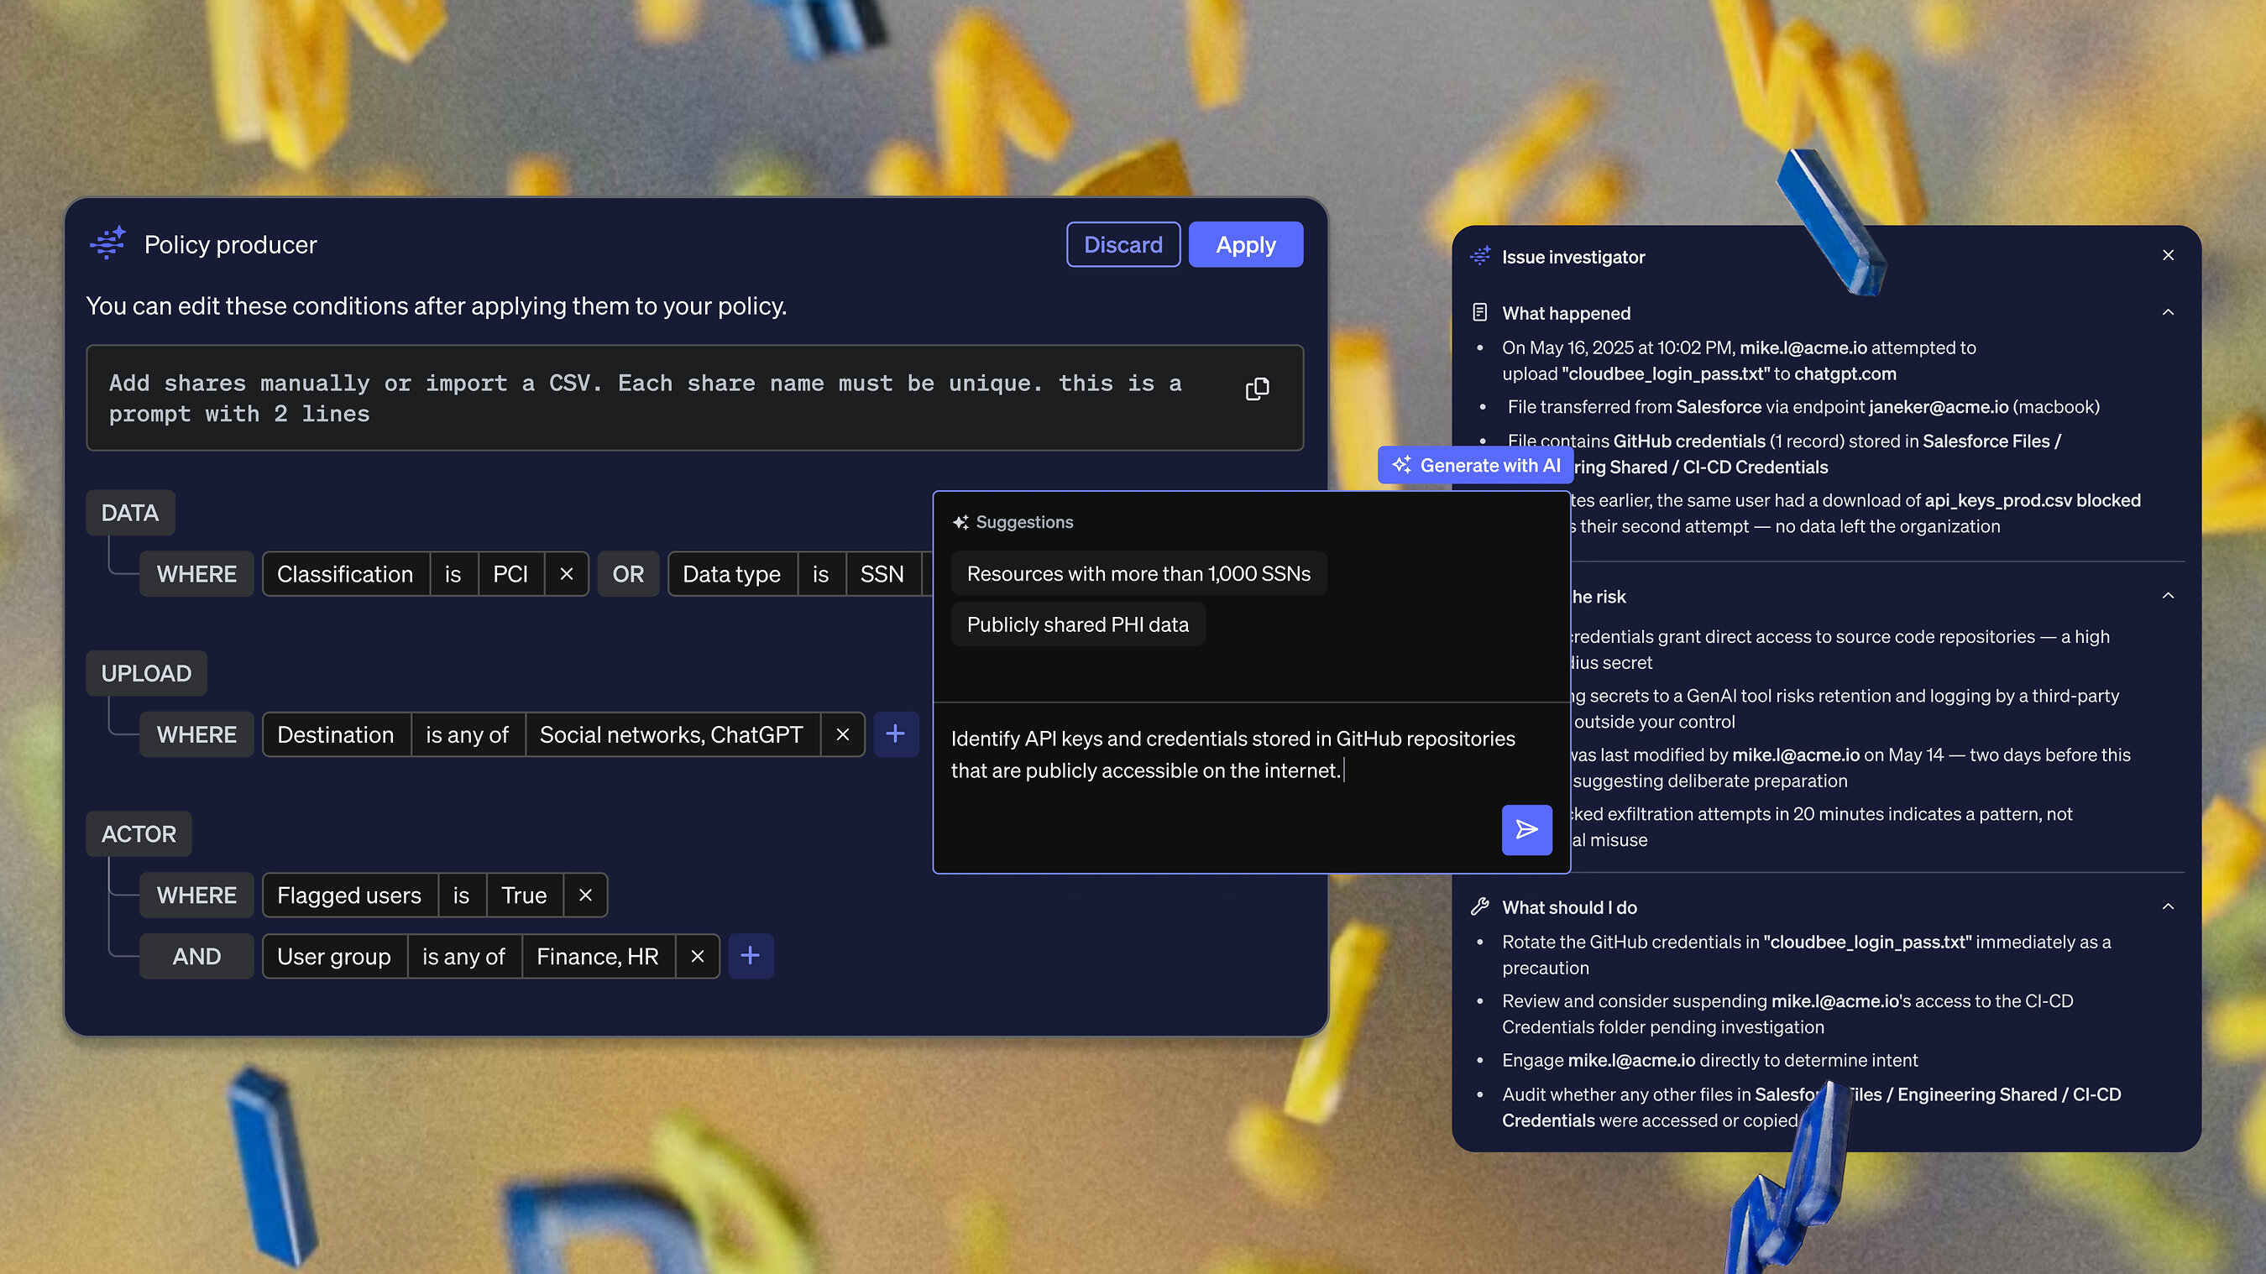Click the What should I do wrench icon
Image resolution: width=2266 pixels, height=1274 pixels.
coord(1480,906)
